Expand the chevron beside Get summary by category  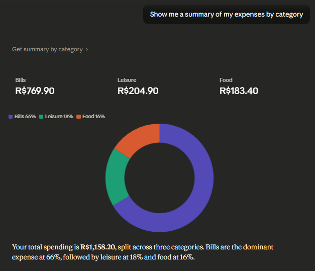(87, 50)
